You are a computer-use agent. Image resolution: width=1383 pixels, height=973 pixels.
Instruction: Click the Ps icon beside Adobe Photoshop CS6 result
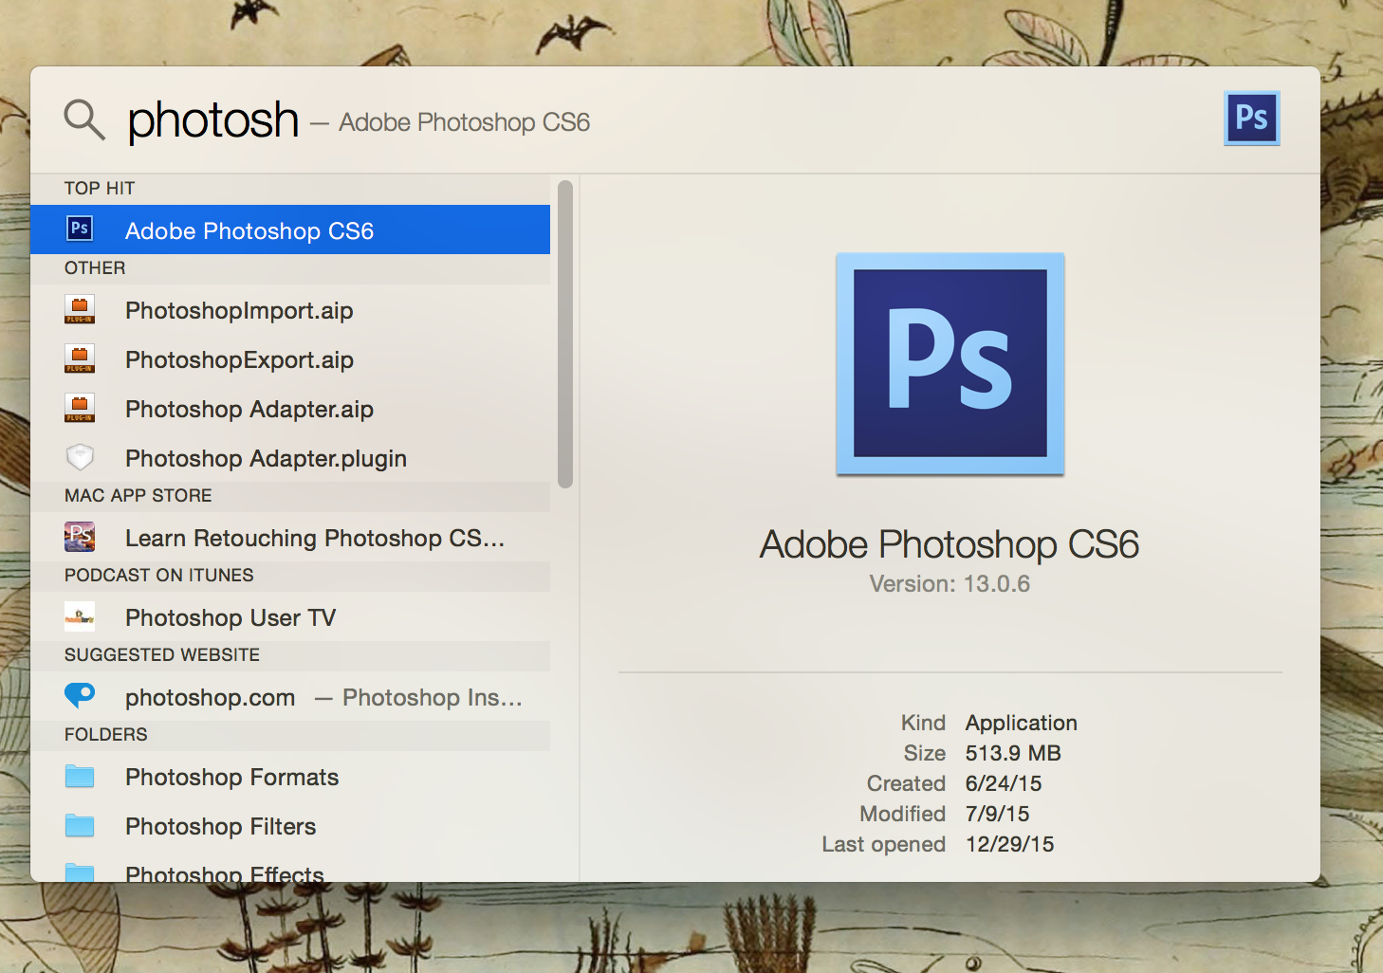pyautogui.click(x=80, y=229)
